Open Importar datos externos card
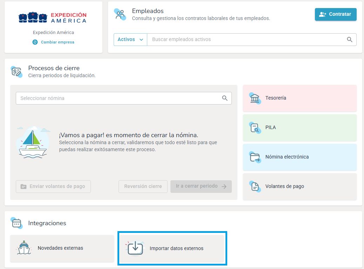The image size is (364, 269). pos(172,249)
